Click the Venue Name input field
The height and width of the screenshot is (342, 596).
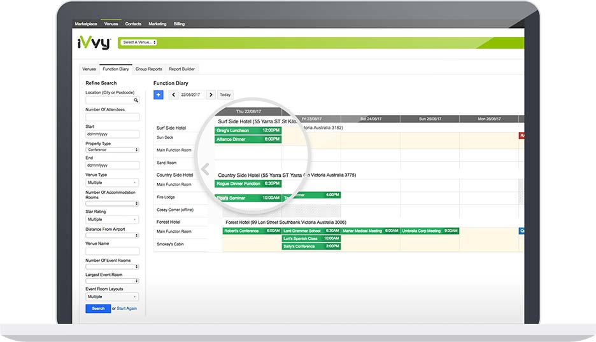coord(112,250)
